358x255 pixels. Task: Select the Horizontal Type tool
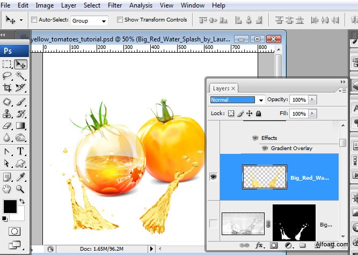click(21, 151)
